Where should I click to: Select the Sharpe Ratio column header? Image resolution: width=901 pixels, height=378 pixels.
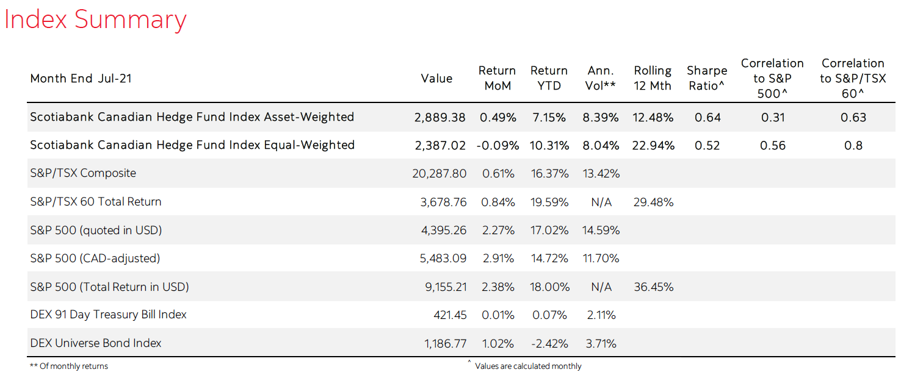(x=707, y=79)
